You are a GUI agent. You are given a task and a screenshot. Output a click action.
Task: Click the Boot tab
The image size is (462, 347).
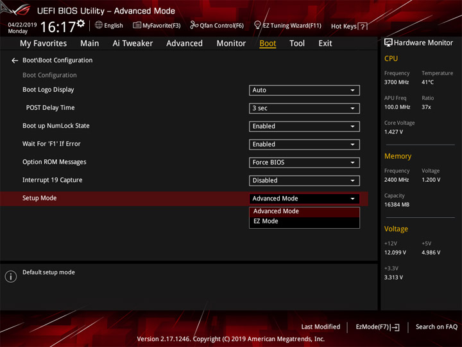point(268,44)
